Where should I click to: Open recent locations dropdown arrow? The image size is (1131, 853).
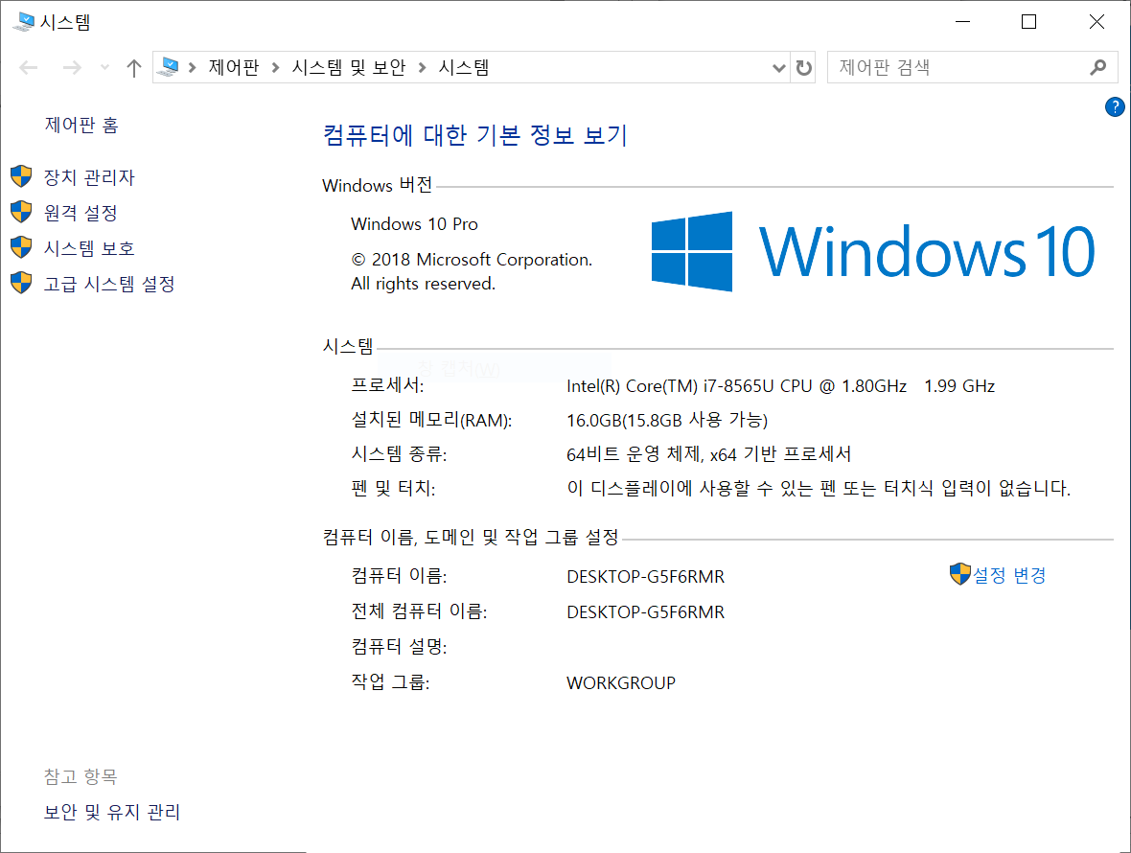coord(104,68)
